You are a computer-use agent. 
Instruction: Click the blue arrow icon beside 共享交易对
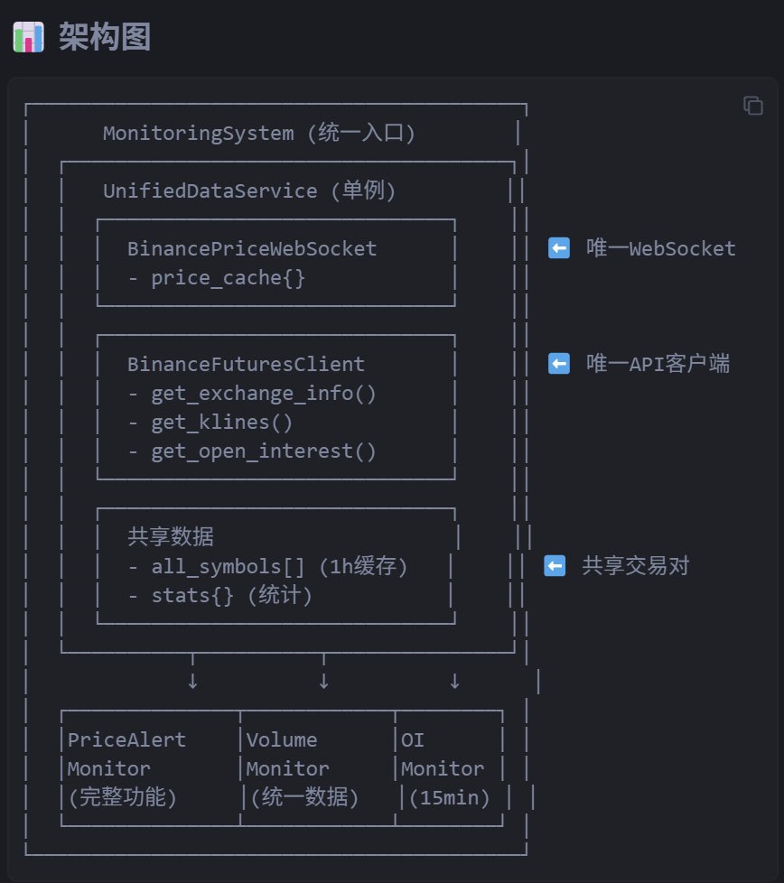point(555,566)
